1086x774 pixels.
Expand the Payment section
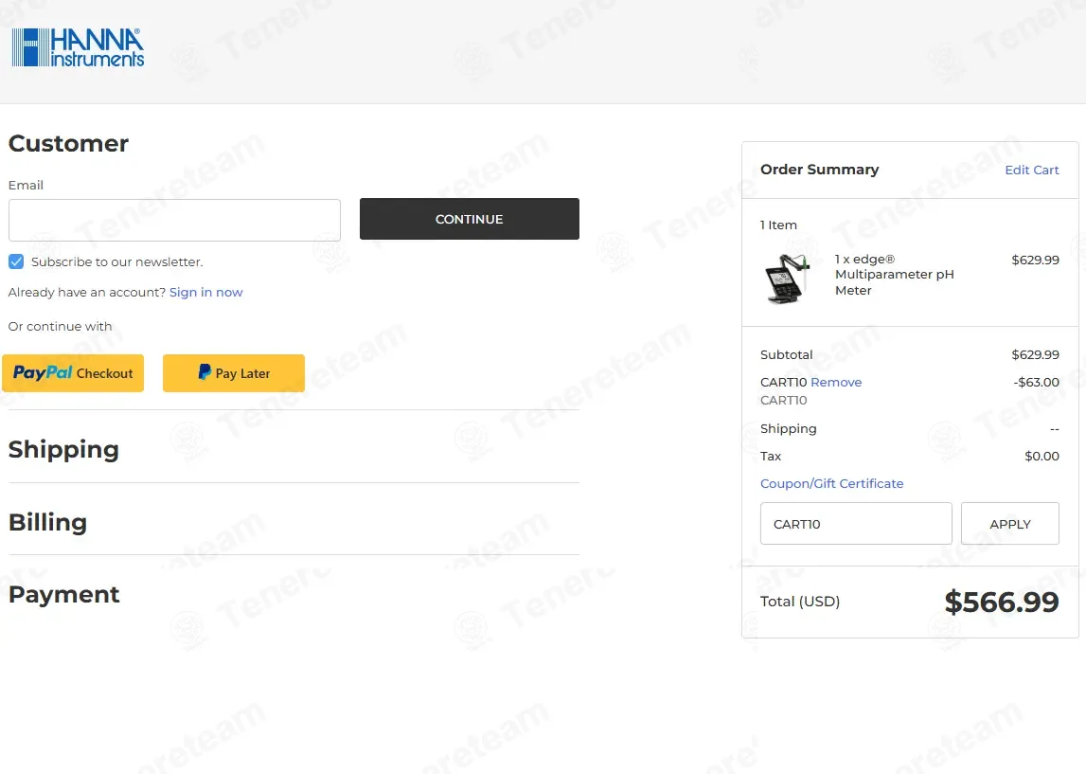coord(64,594)
